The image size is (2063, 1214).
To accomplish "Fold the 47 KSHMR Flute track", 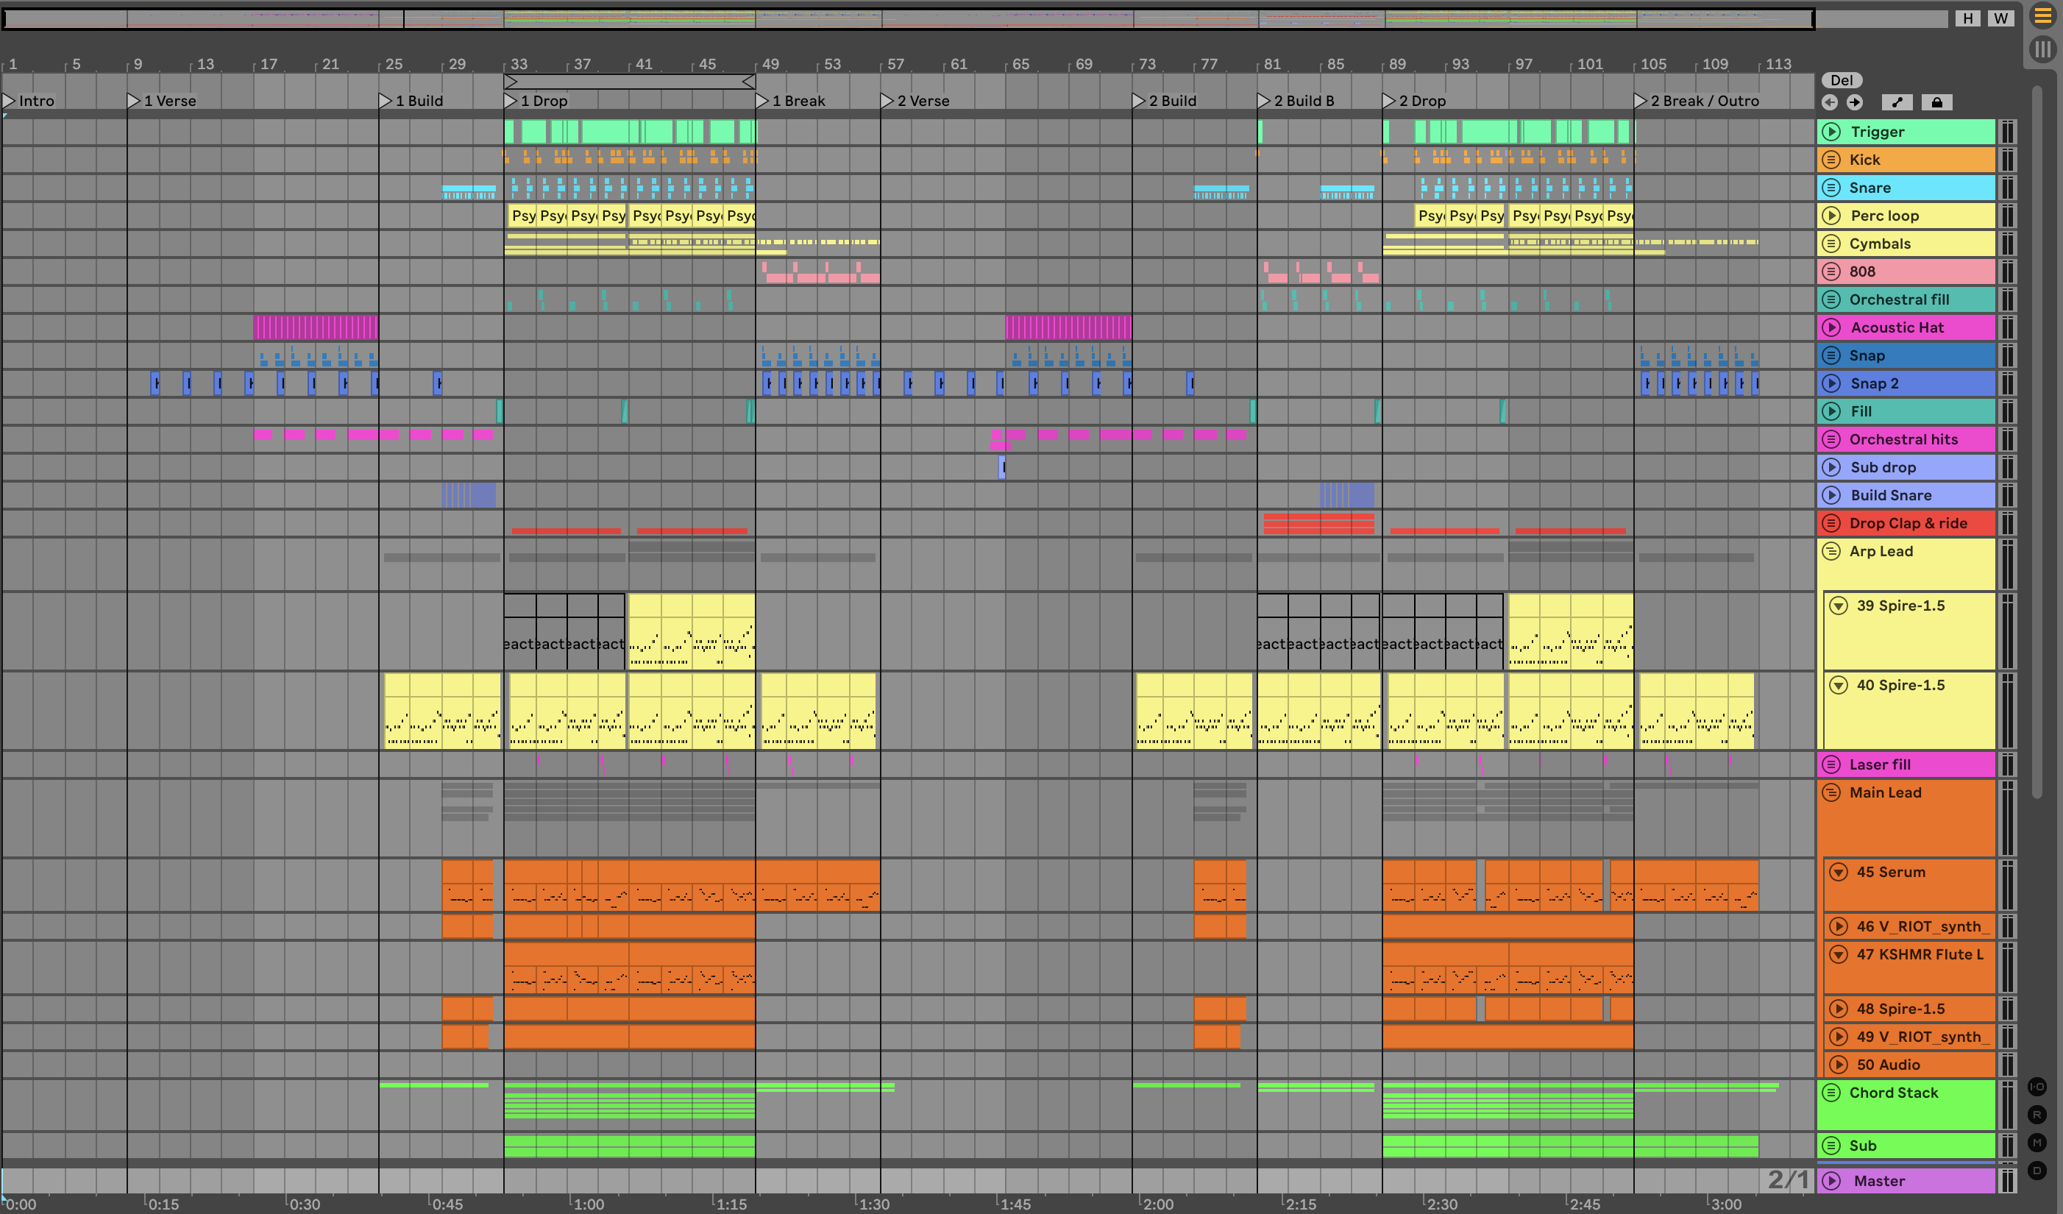I will (1839, 954).
